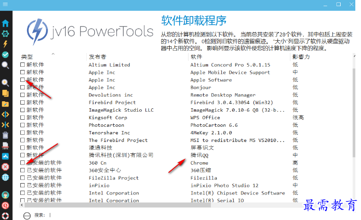The image size is (361, 220).
Task: Select the ImageMagick 7.0.10-6 Q8 entry
Action: (x=237, y=110)
